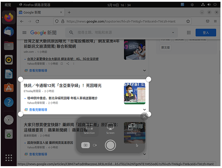Open the 概覽 Activities overview
Viewport: 222px width, 168px height.
8,5
